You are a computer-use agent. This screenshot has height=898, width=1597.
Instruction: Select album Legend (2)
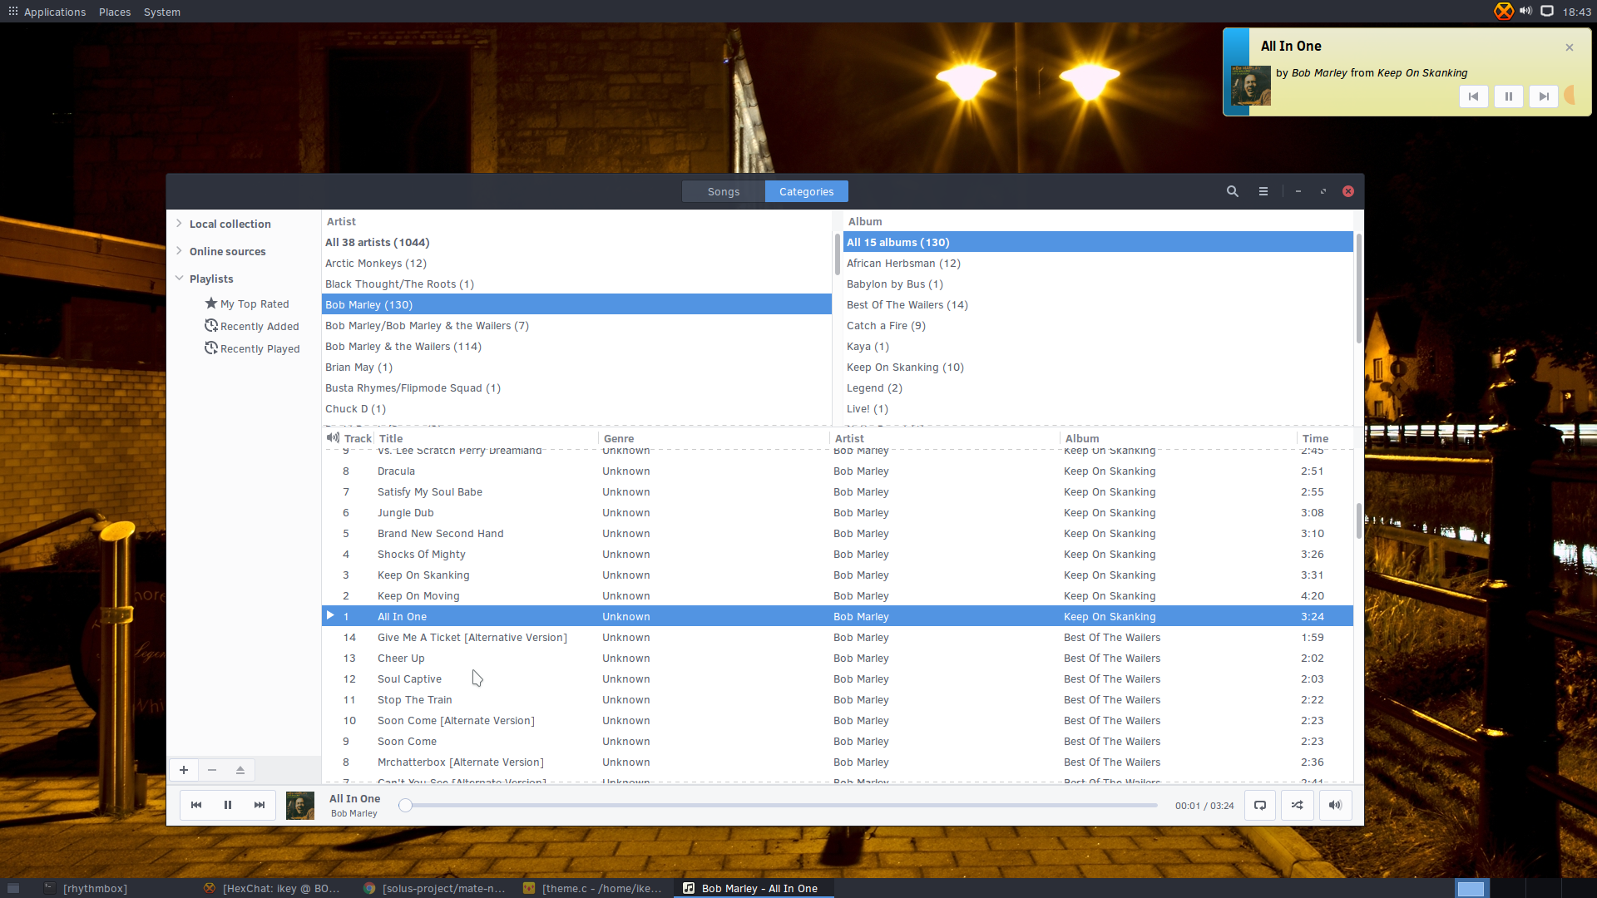click(1098, 387)
